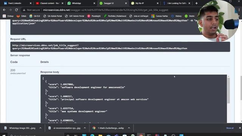Close the My No-IP tab
242x136 pixels.
click(x=158, y=3)
